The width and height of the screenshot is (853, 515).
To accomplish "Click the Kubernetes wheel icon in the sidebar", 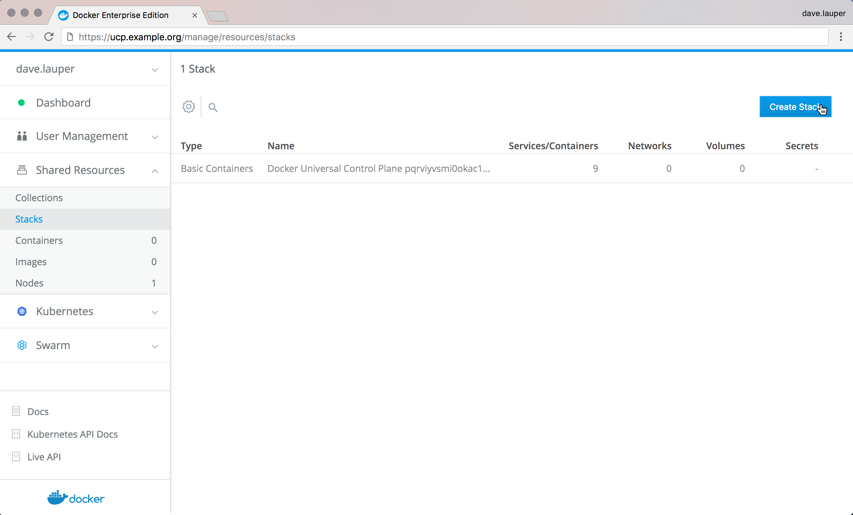I will [x=22, y=311].
